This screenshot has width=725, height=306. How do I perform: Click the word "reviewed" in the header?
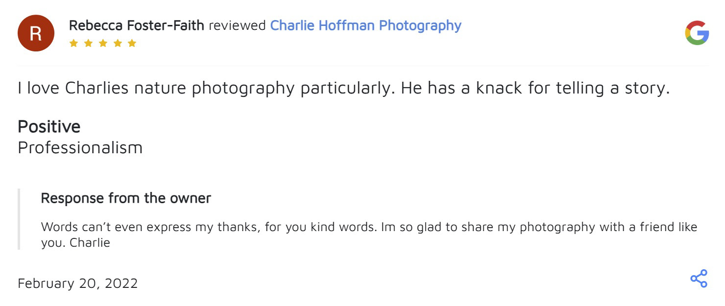[237, 25]
